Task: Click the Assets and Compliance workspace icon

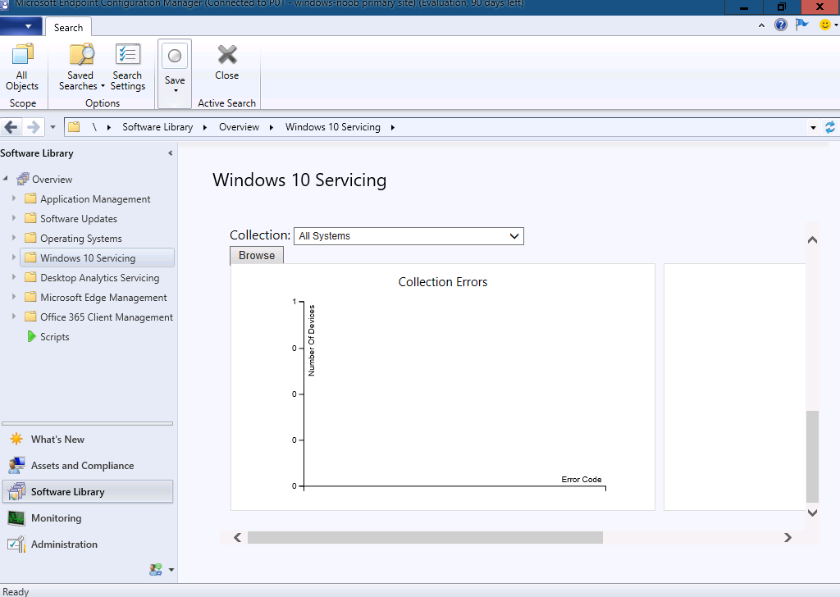Action: pos(16,465)
